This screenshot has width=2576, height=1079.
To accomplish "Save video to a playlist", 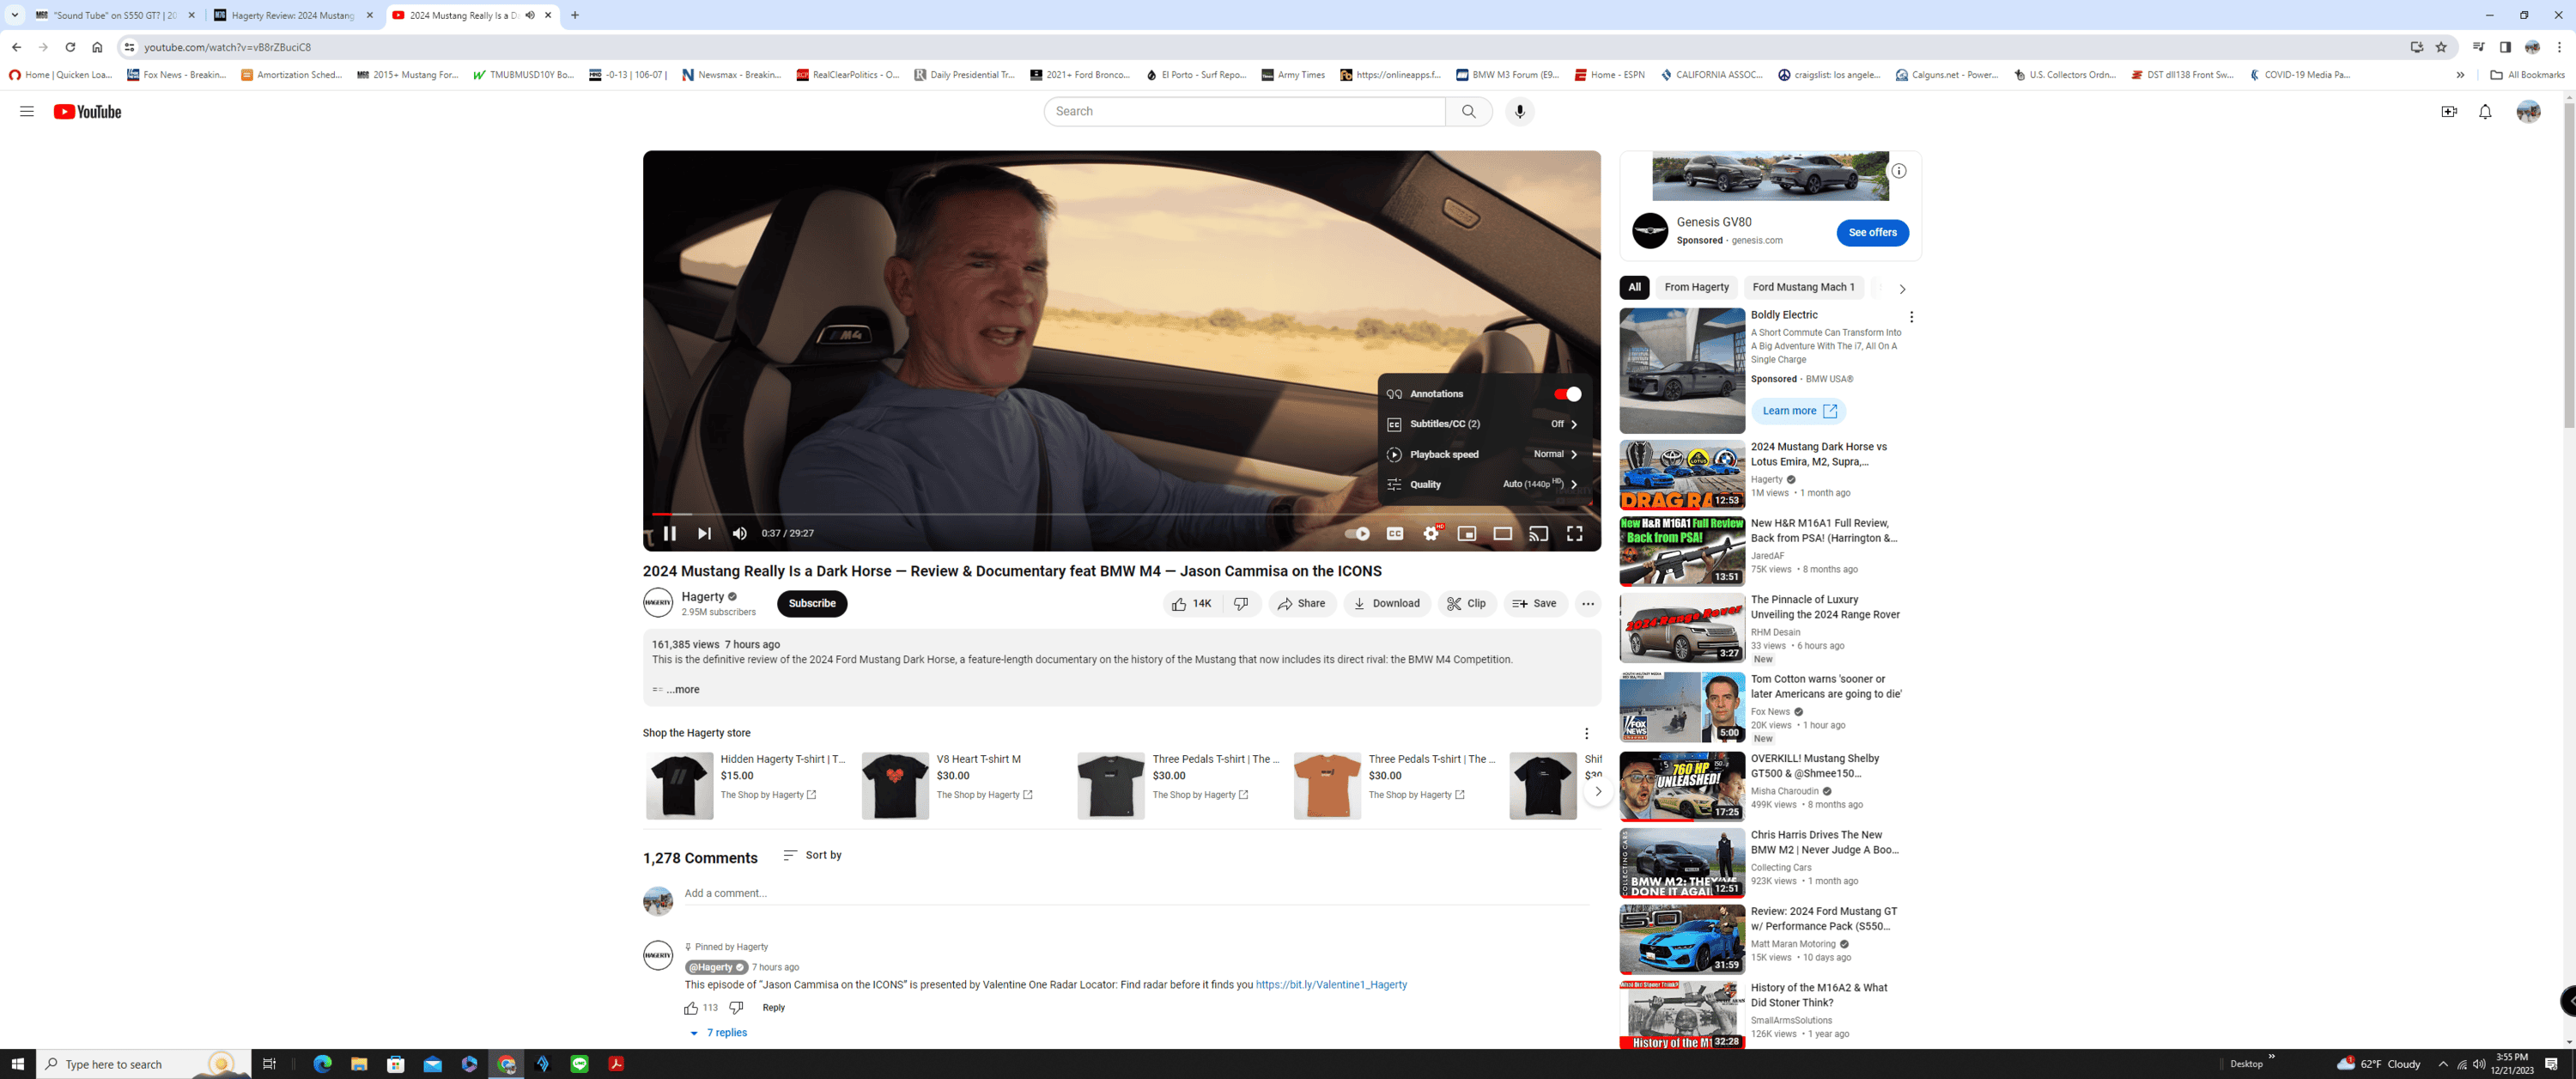I will (x=1534, y=604).
